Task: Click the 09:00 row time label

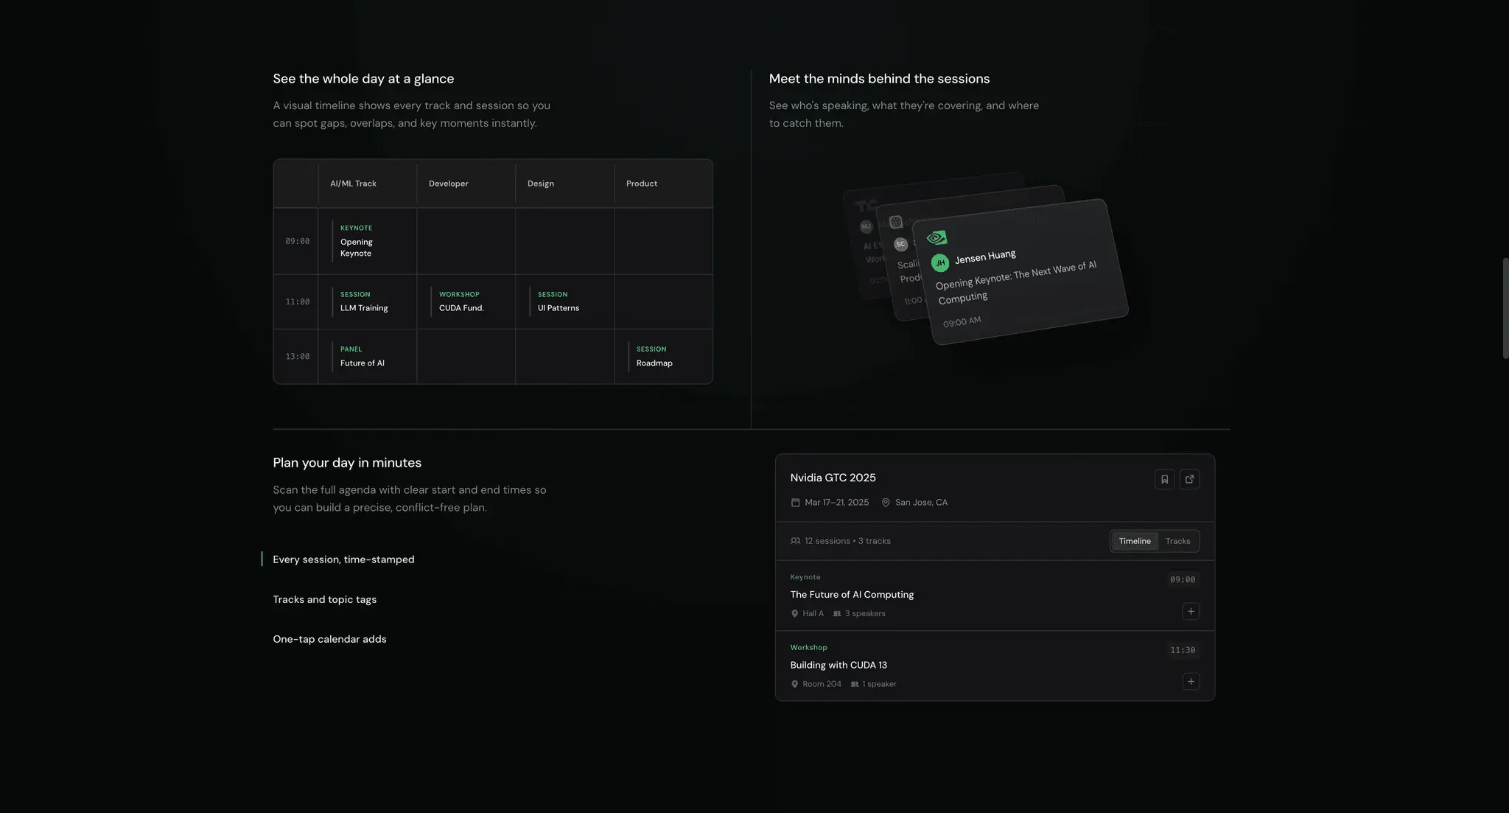Action: pos(297,241)
